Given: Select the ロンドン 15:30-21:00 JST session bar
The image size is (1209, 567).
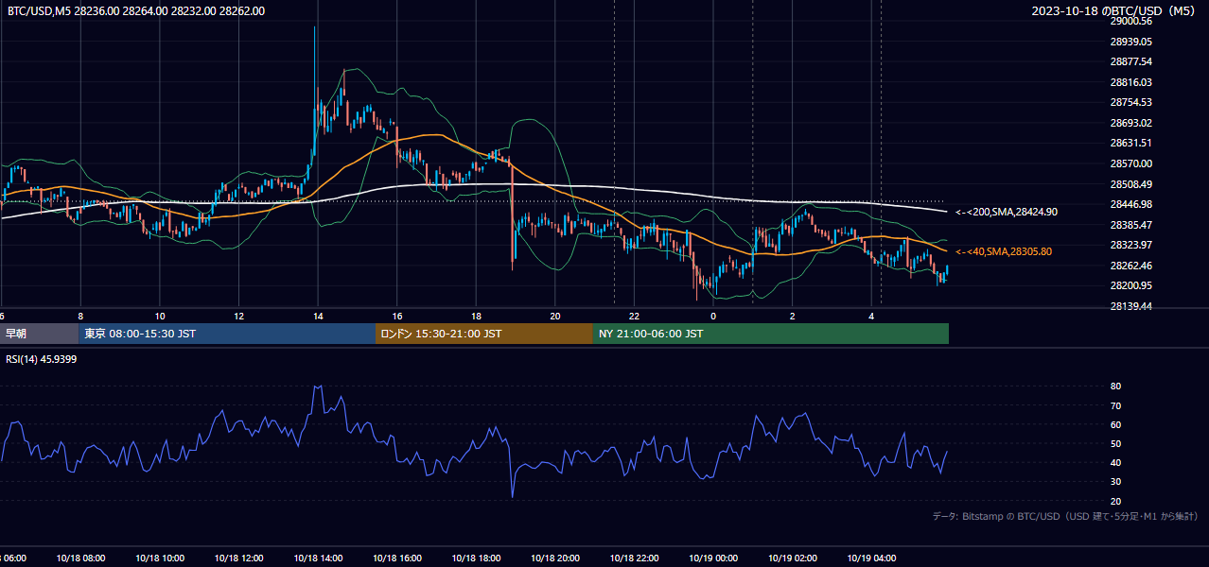Looking at the screenshot, I should tap(484, 334).
